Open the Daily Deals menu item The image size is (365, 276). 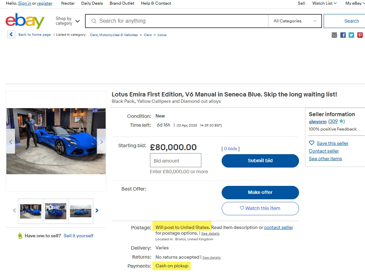92,3
